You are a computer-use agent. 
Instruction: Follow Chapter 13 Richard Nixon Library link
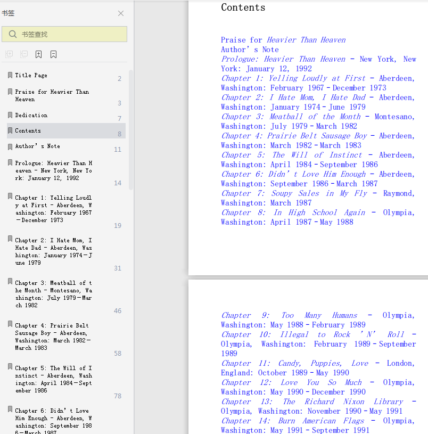pos(318,406)
